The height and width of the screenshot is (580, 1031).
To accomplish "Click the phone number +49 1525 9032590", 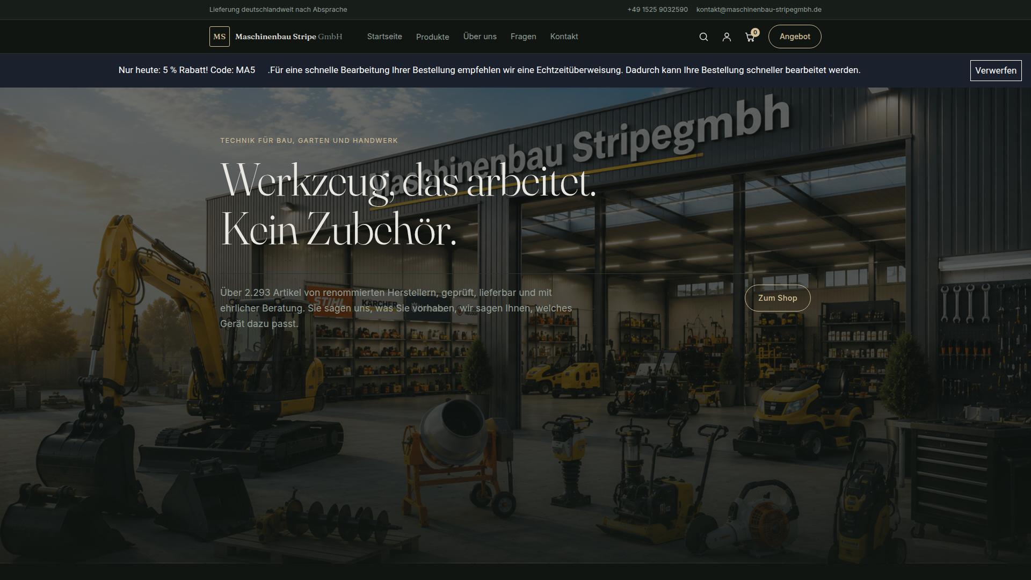I will 657,10.
